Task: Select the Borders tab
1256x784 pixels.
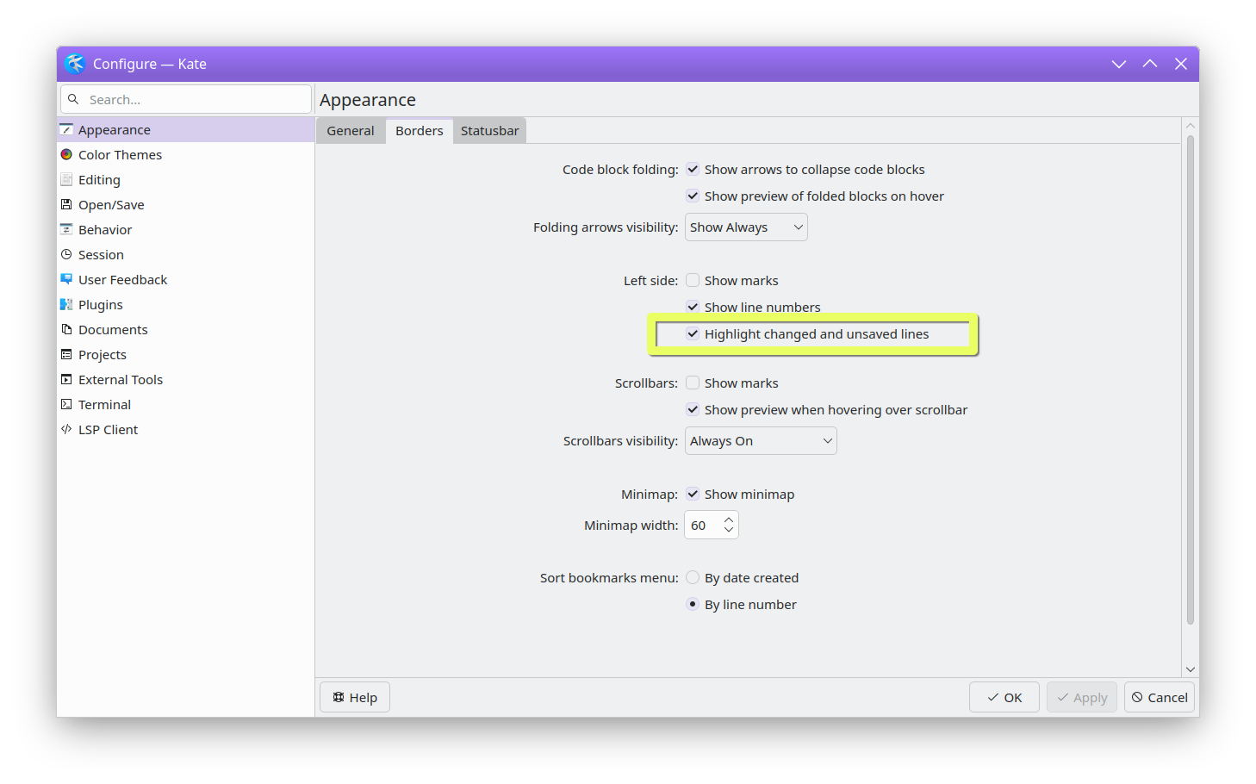Action: [420, 131]
